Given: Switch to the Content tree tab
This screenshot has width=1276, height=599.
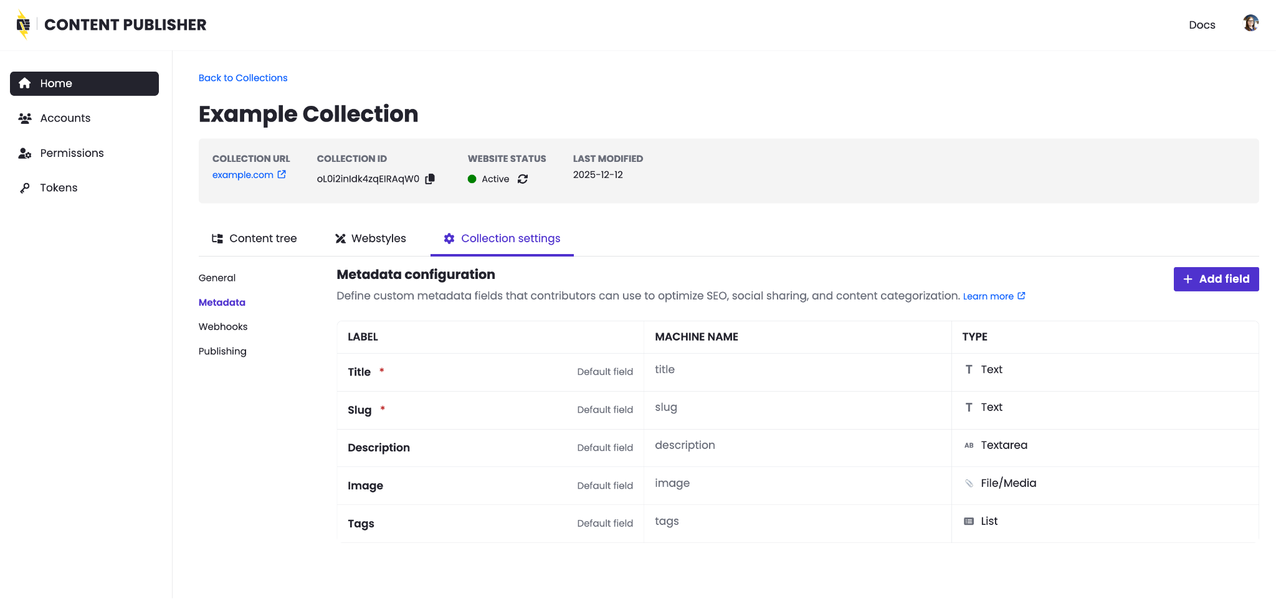Looking at the screenshot, I should [x=254, y=238].
